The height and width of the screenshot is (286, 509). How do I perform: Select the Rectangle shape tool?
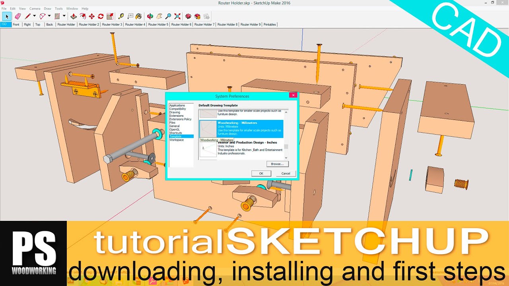click(57, 16)
